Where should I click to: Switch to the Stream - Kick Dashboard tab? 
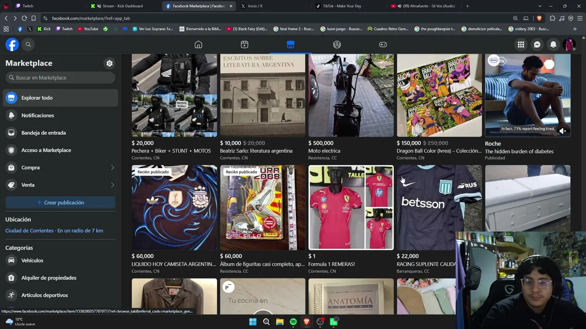(124, 6)
